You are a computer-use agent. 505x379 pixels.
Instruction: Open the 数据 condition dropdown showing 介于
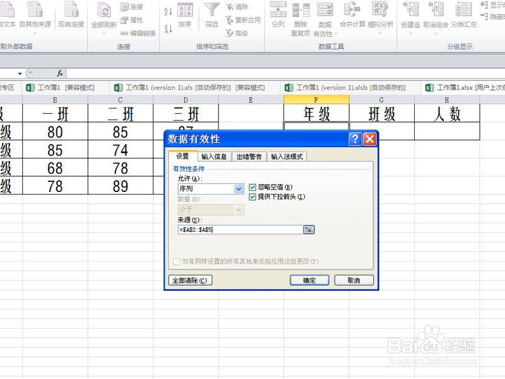click(x=238, y=209)
